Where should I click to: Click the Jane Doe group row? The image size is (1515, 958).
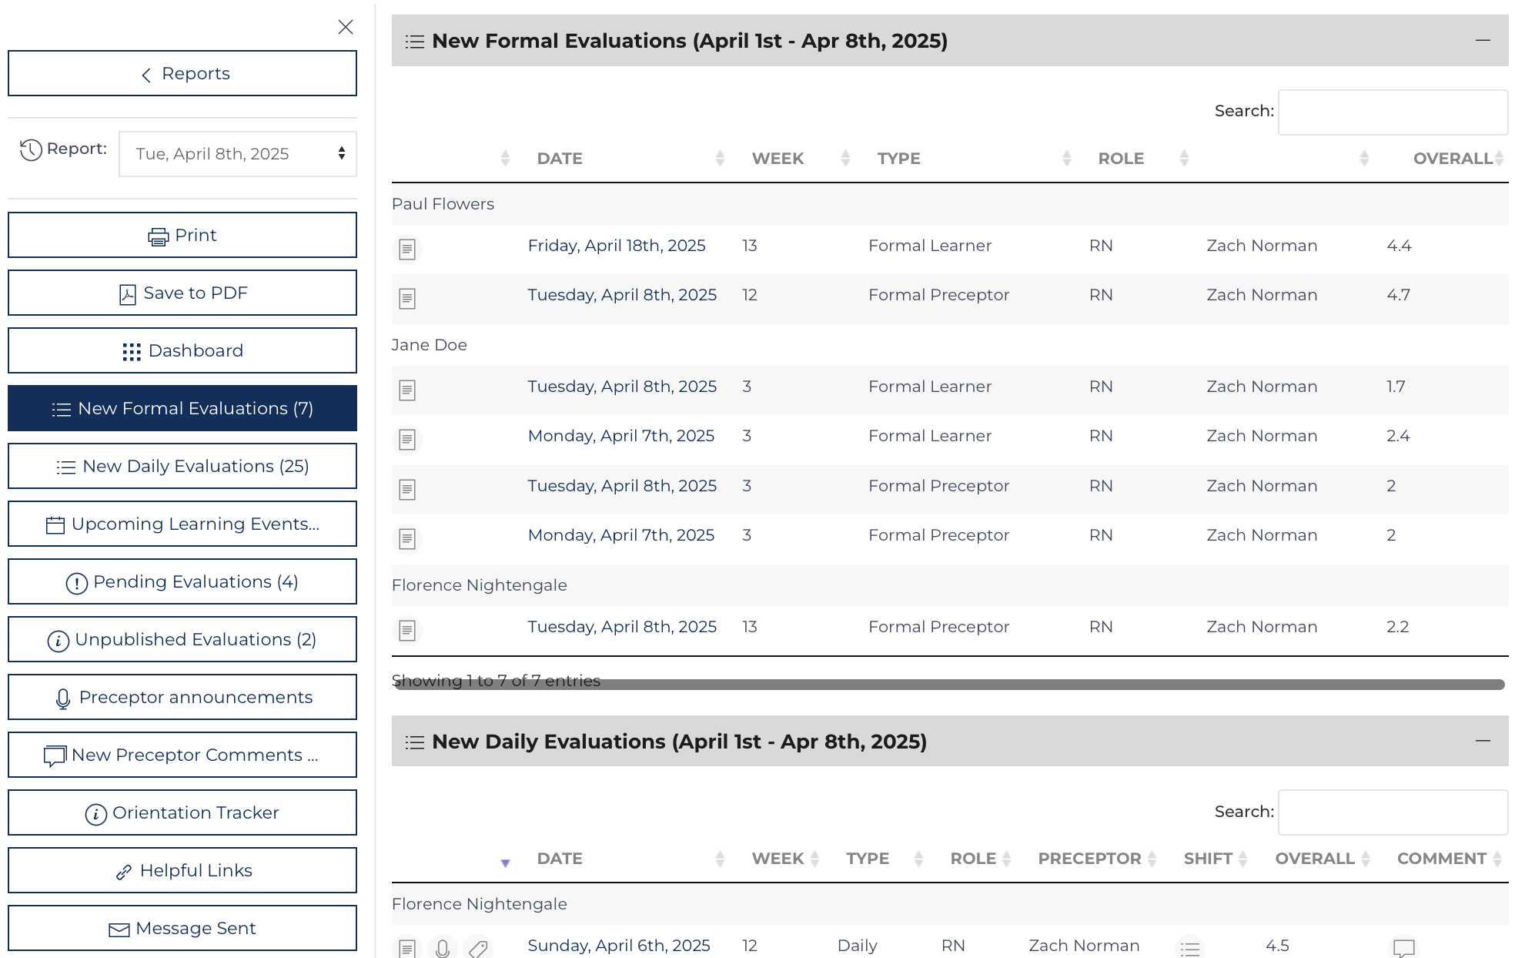[950, 345]
